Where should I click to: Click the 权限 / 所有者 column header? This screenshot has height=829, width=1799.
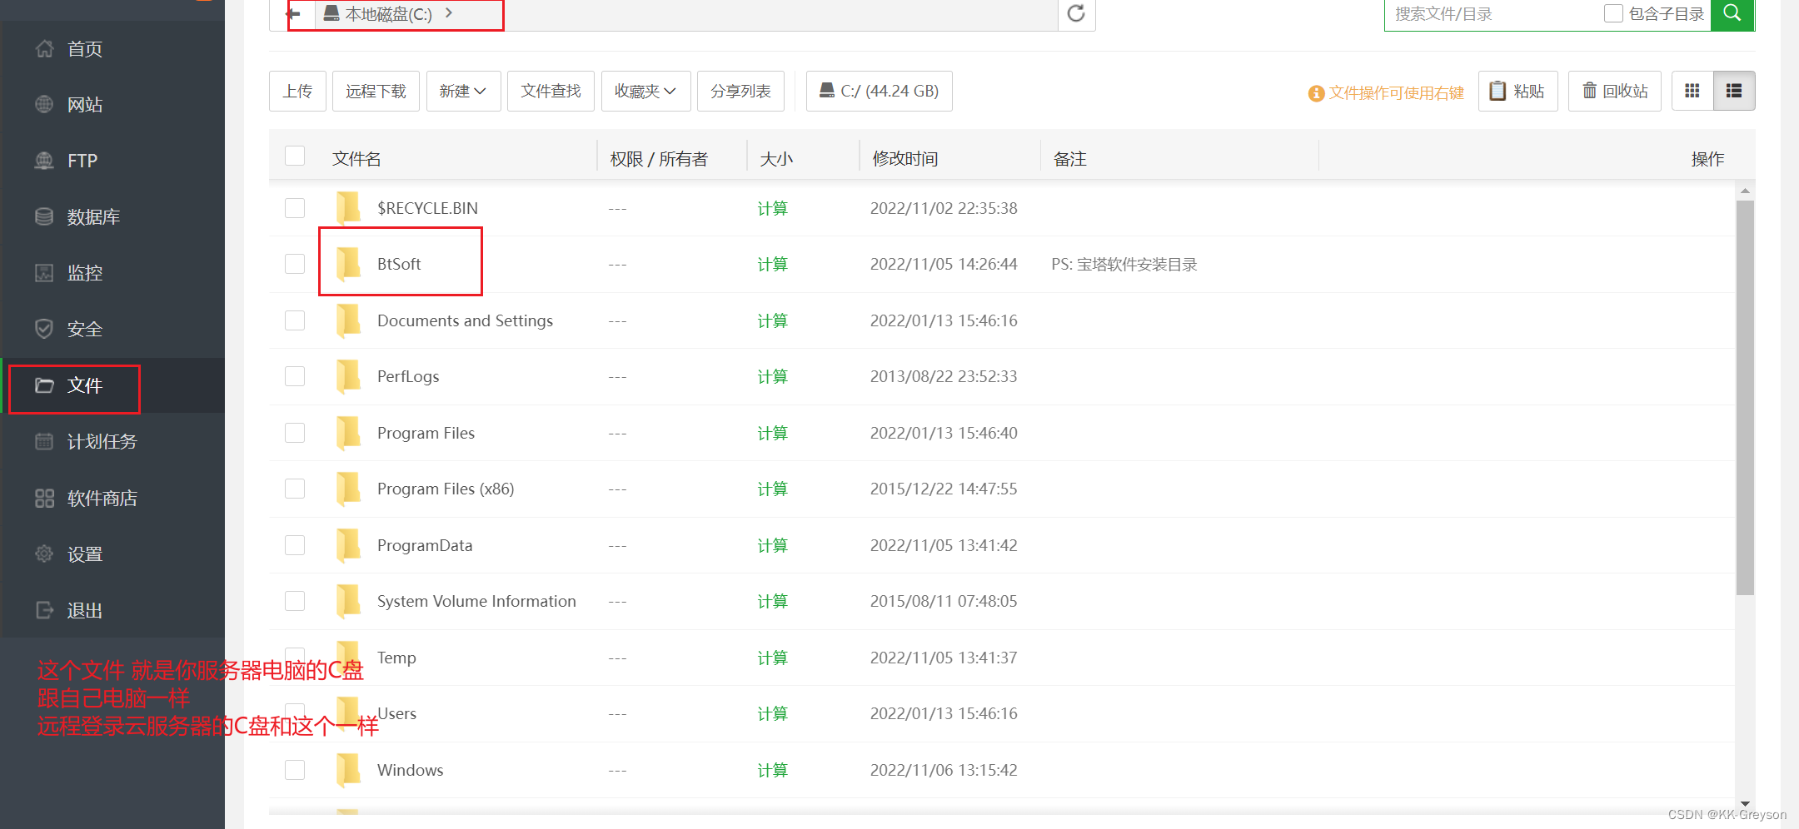(659, 158)
